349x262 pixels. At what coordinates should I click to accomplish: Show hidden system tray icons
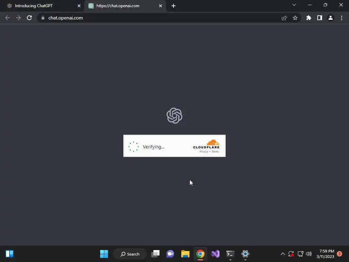(283, 254)
